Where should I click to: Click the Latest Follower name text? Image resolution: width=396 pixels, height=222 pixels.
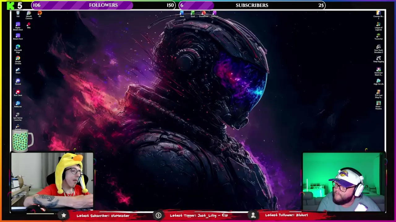tap(302, 215)
